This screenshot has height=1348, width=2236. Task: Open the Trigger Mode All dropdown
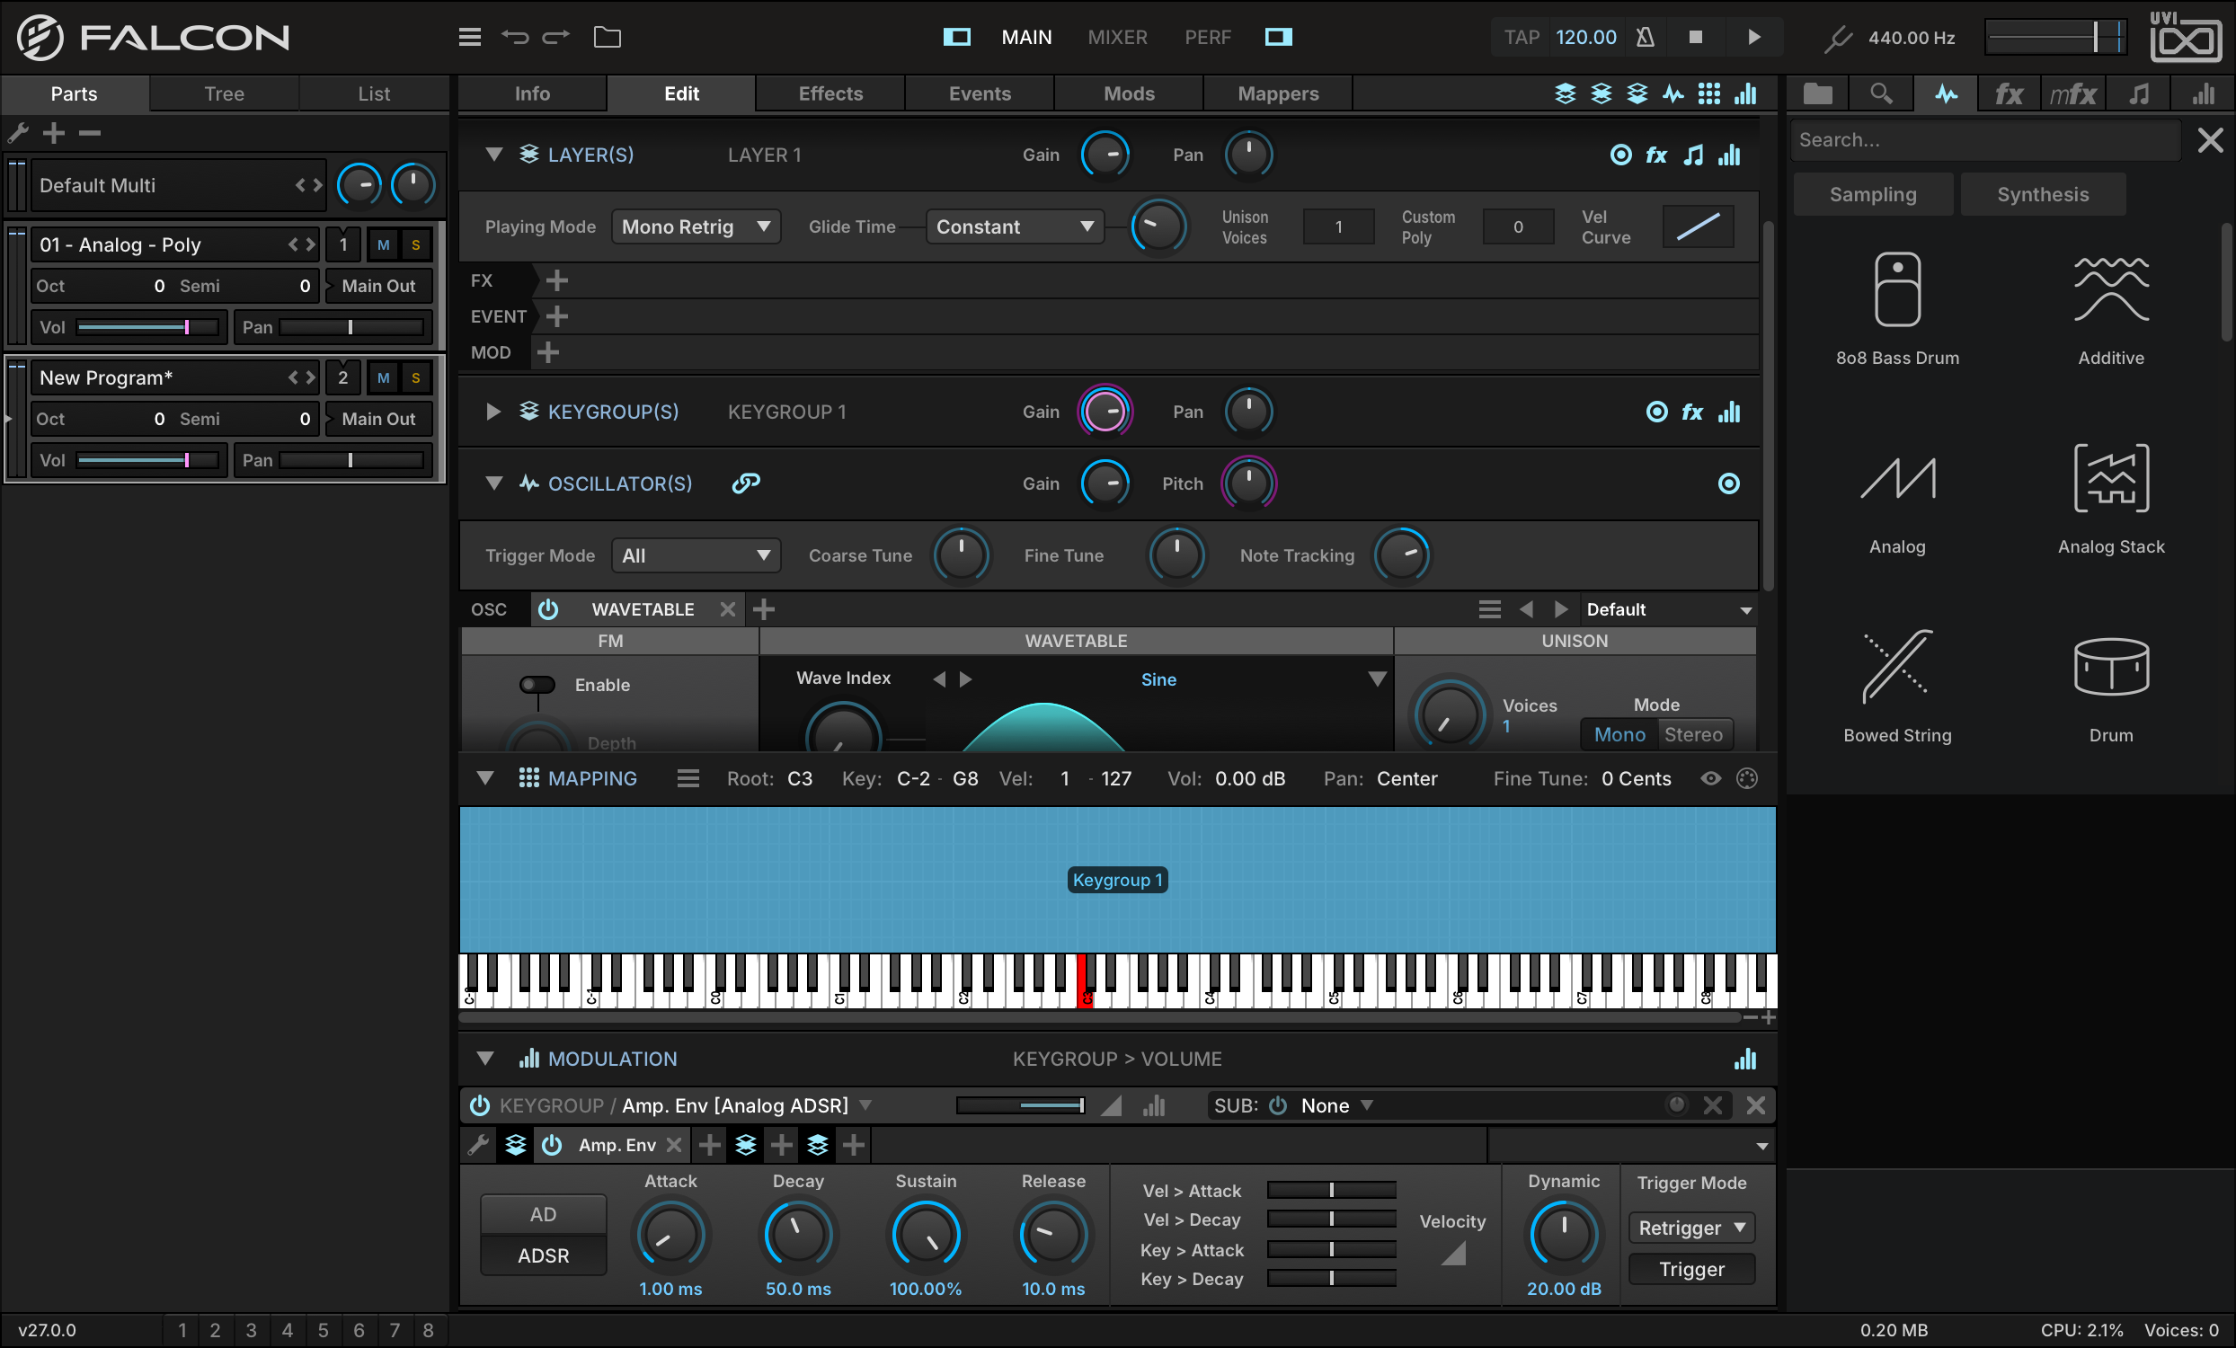tap(695, 555)
